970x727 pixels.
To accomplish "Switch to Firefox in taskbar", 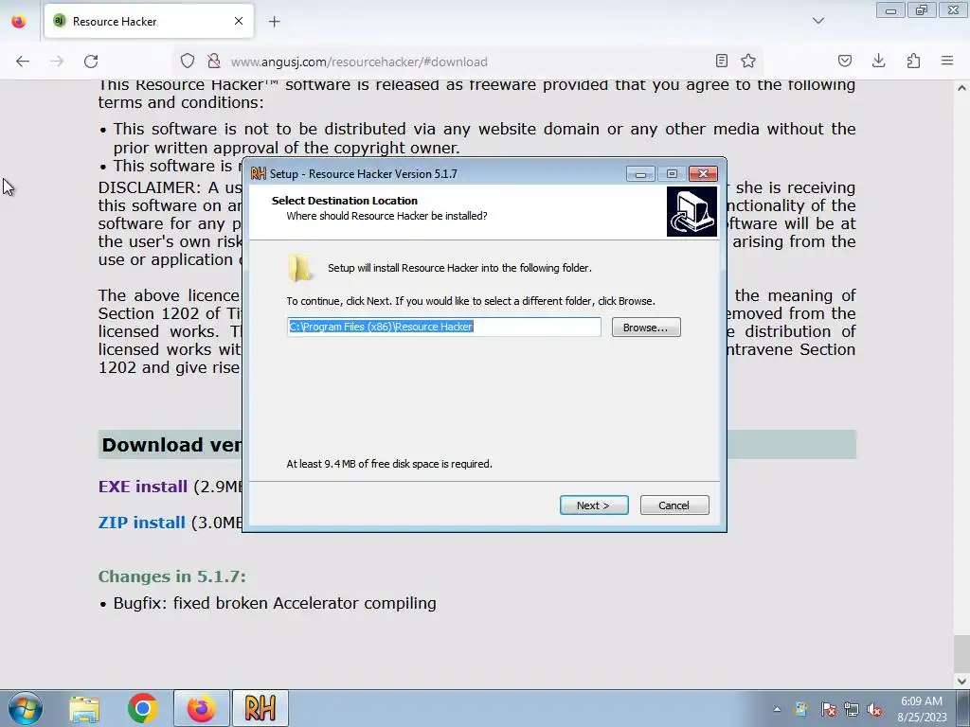I will (202, 708).
